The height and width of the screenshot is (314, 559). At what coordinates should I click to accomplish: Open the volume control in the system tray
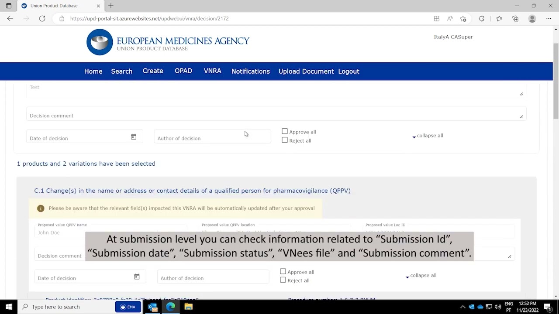pyautogui.click(x=498, y=307)
